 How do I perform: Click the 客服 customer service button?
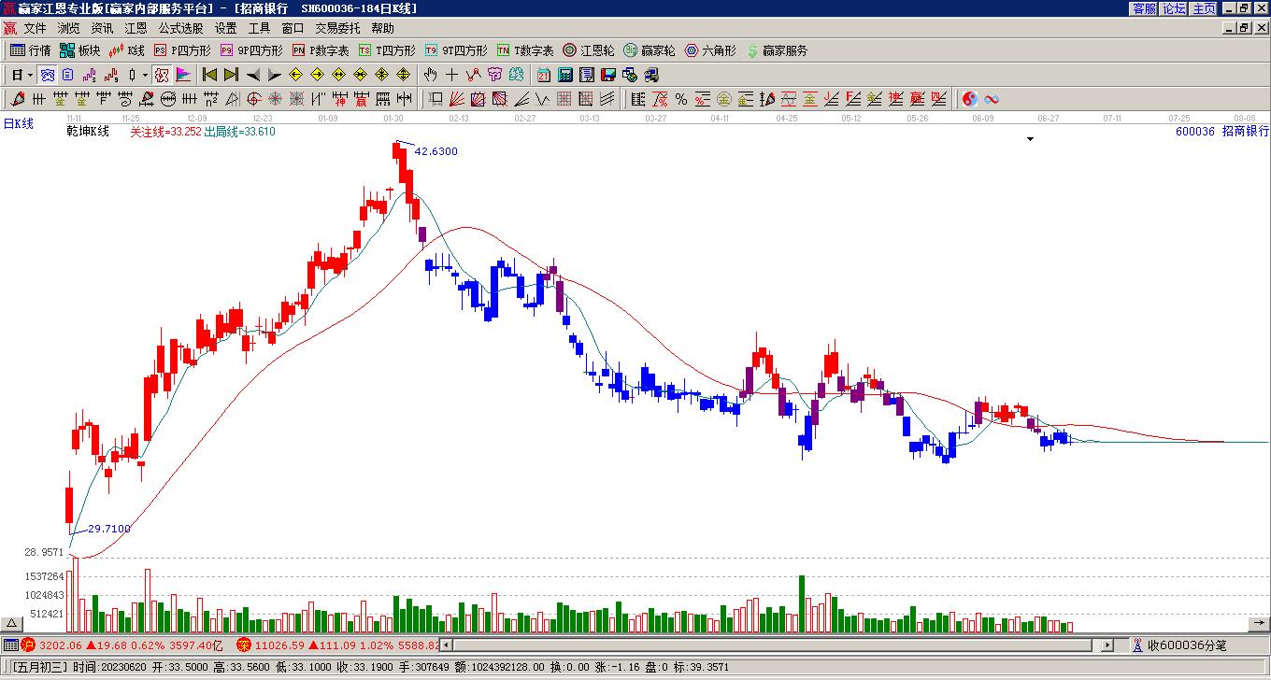[x=1145, y=8]
